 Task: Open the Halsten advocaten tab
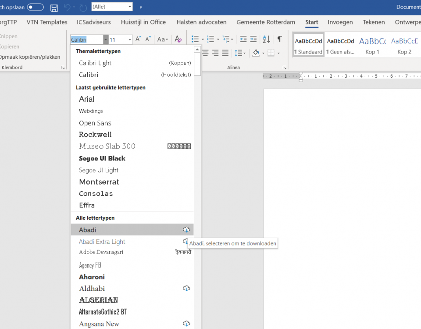coord(201,22)
